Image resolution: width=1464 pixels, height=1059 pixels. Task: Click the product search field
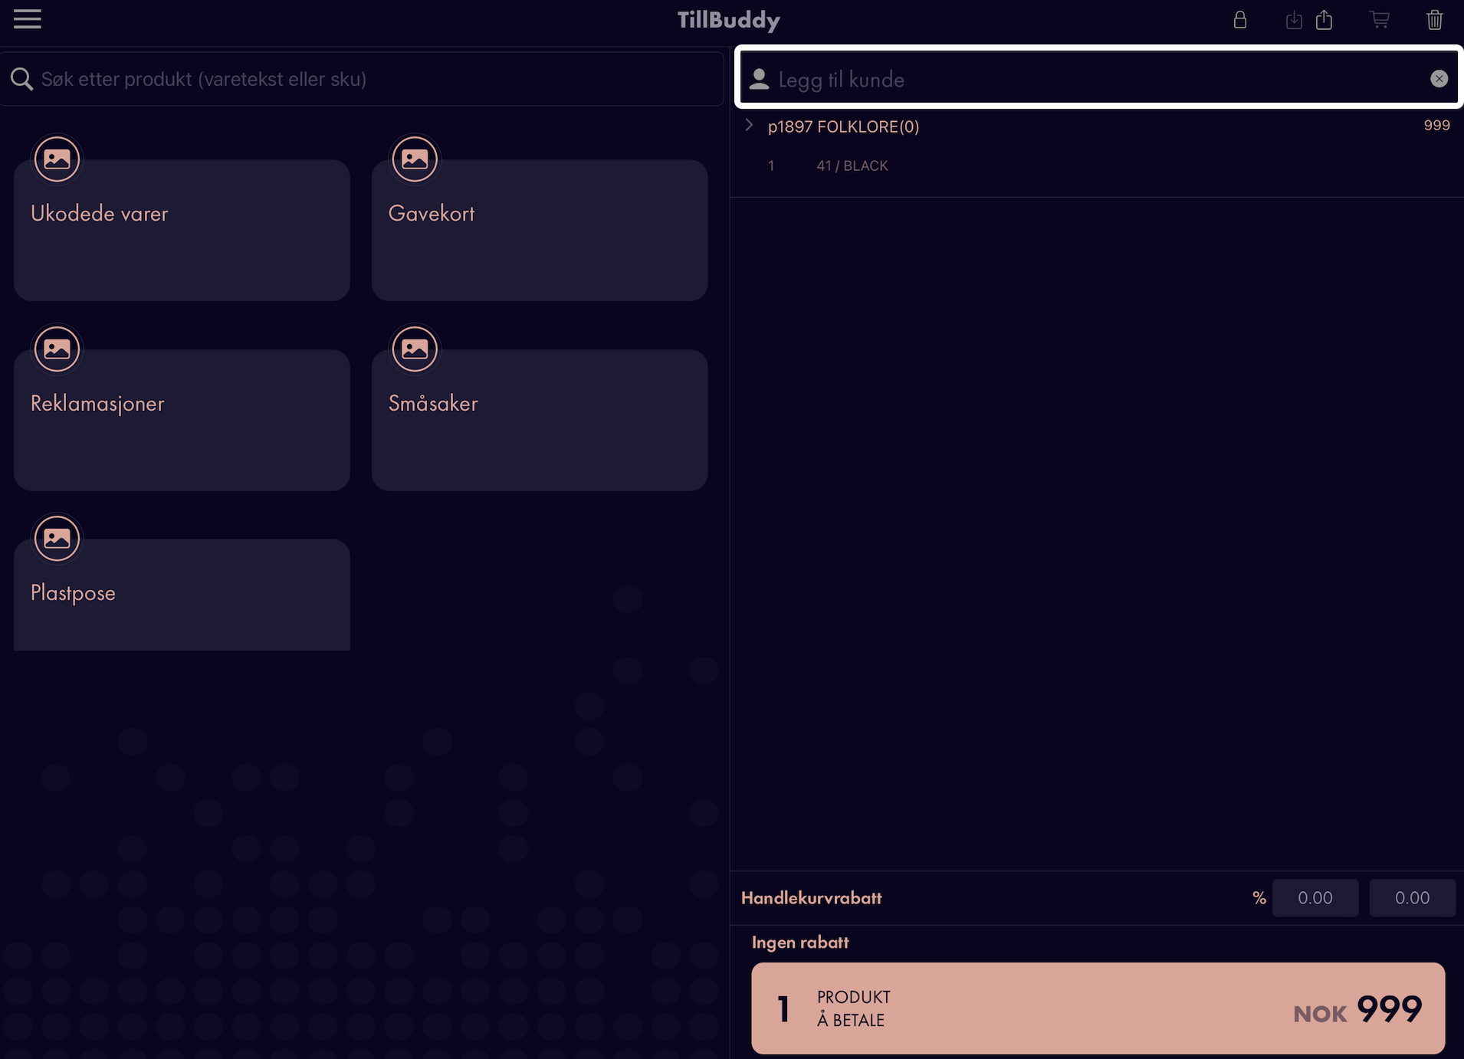362,79
